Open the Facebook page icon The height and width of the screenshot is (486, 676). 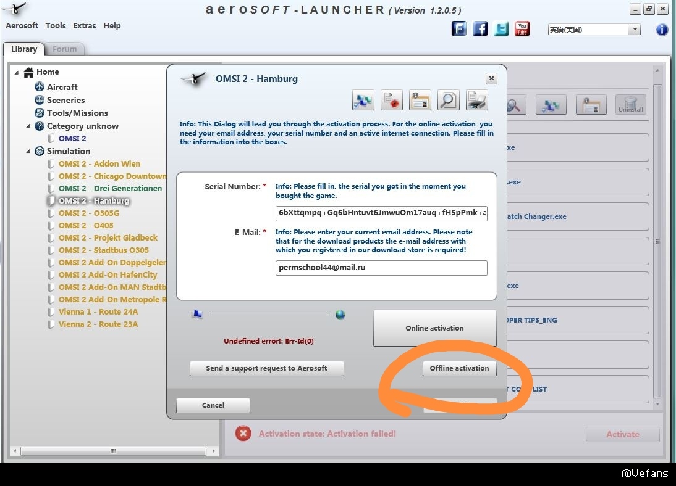tap(480, 29)
